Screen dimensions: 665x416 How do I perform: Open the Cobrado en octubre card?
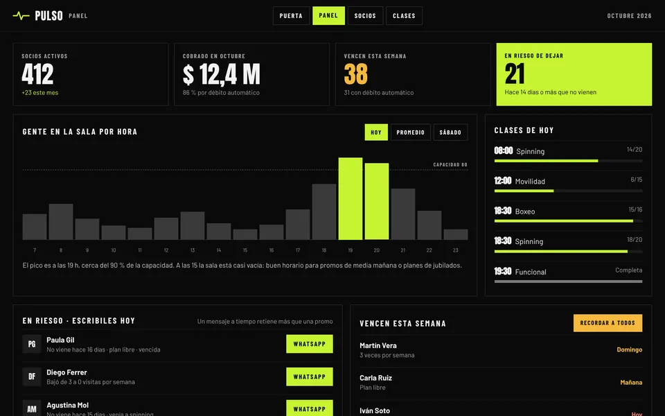(252, 74)
